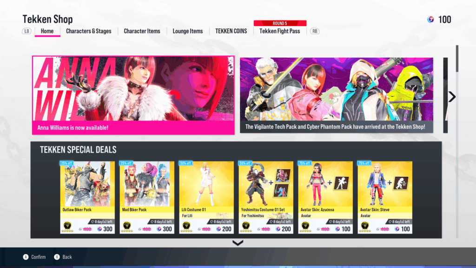Click the rarity badge on Yoshimitsu Costume 01 Set
Screen dimensions: 476x268
[246, 227]
